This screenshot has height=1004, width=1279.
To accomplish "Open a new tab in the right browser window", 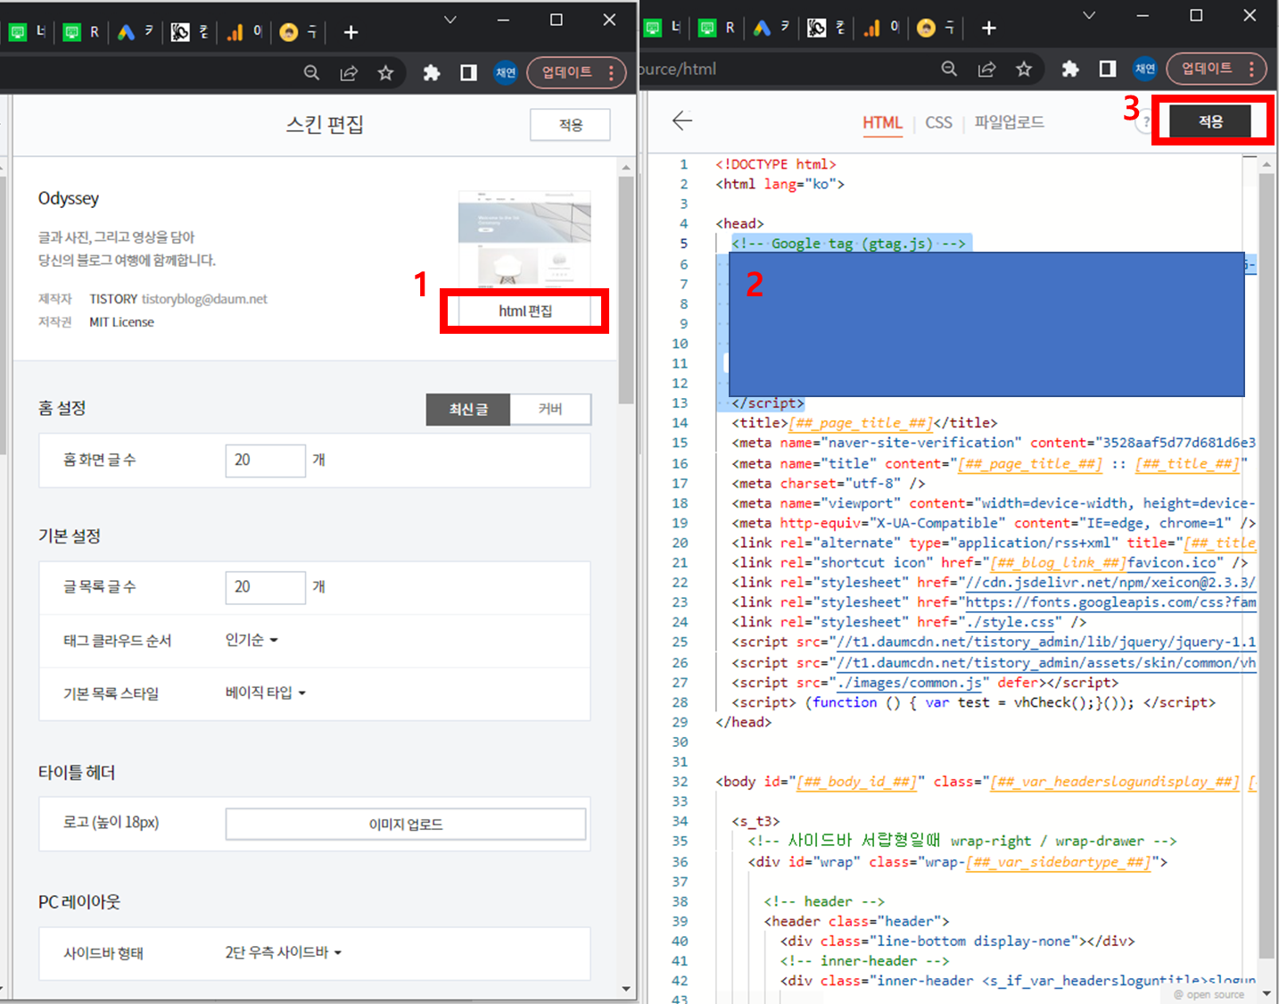I will [x=988, y=29].
